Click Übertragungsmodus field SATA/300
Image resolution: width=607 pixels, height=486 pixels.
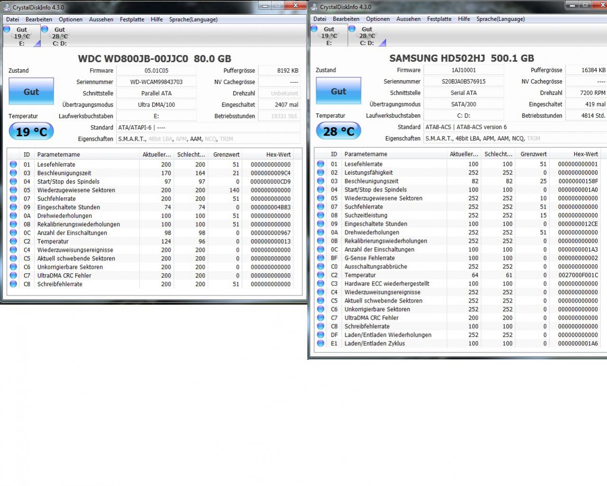pos(464,104)
